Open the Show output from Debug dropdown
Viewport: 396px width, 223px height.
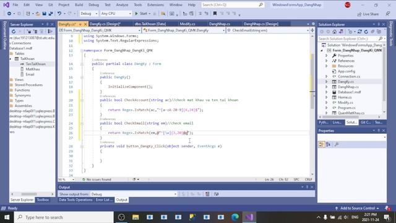point(134,194)
